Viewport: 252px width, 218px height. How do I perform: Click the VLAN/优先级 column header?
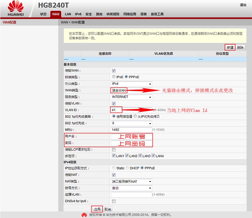click(x=164, y=54)
